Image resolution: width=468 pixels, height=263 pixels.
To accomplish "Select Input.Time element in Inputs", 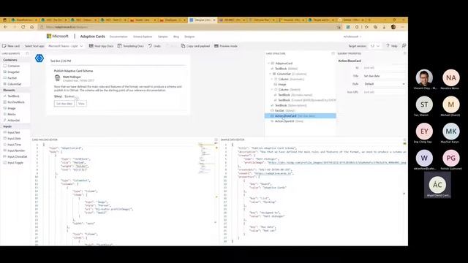I will 14,145.
